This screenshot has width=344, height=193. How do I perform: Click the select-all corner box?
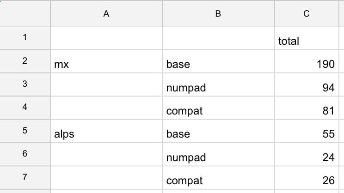(25, 14)
